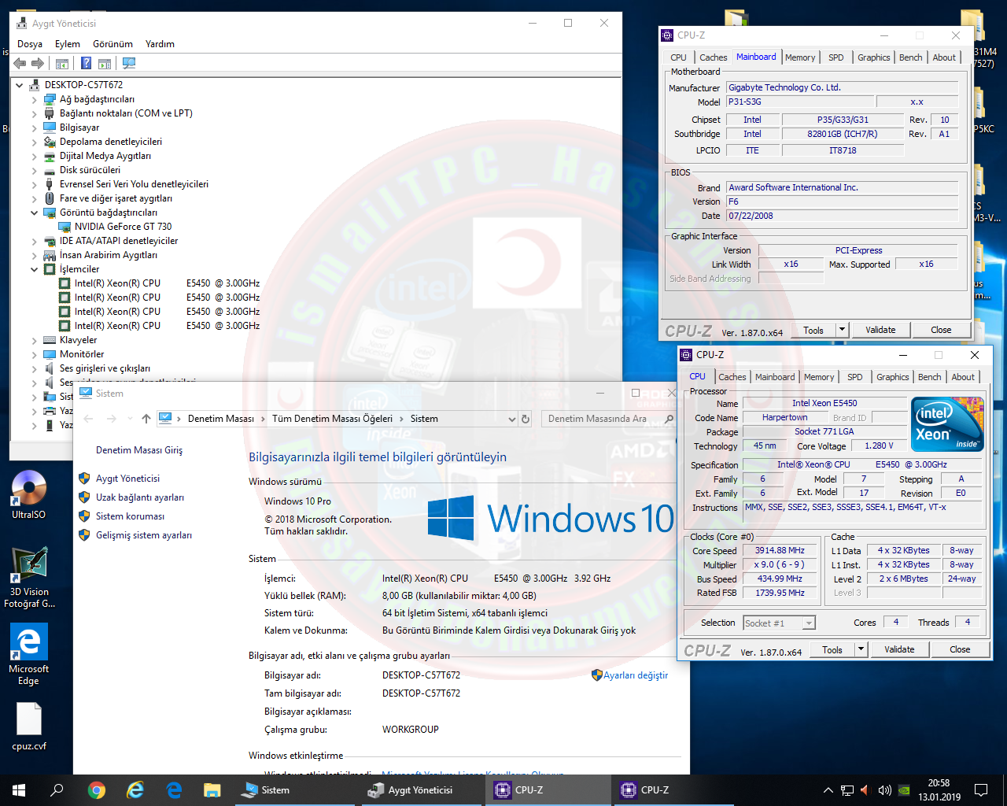1007x806 pixels.
Task: Open Memory tab in CPU-Z processor window
Action: pyautogui.click(x=819, y=377)
